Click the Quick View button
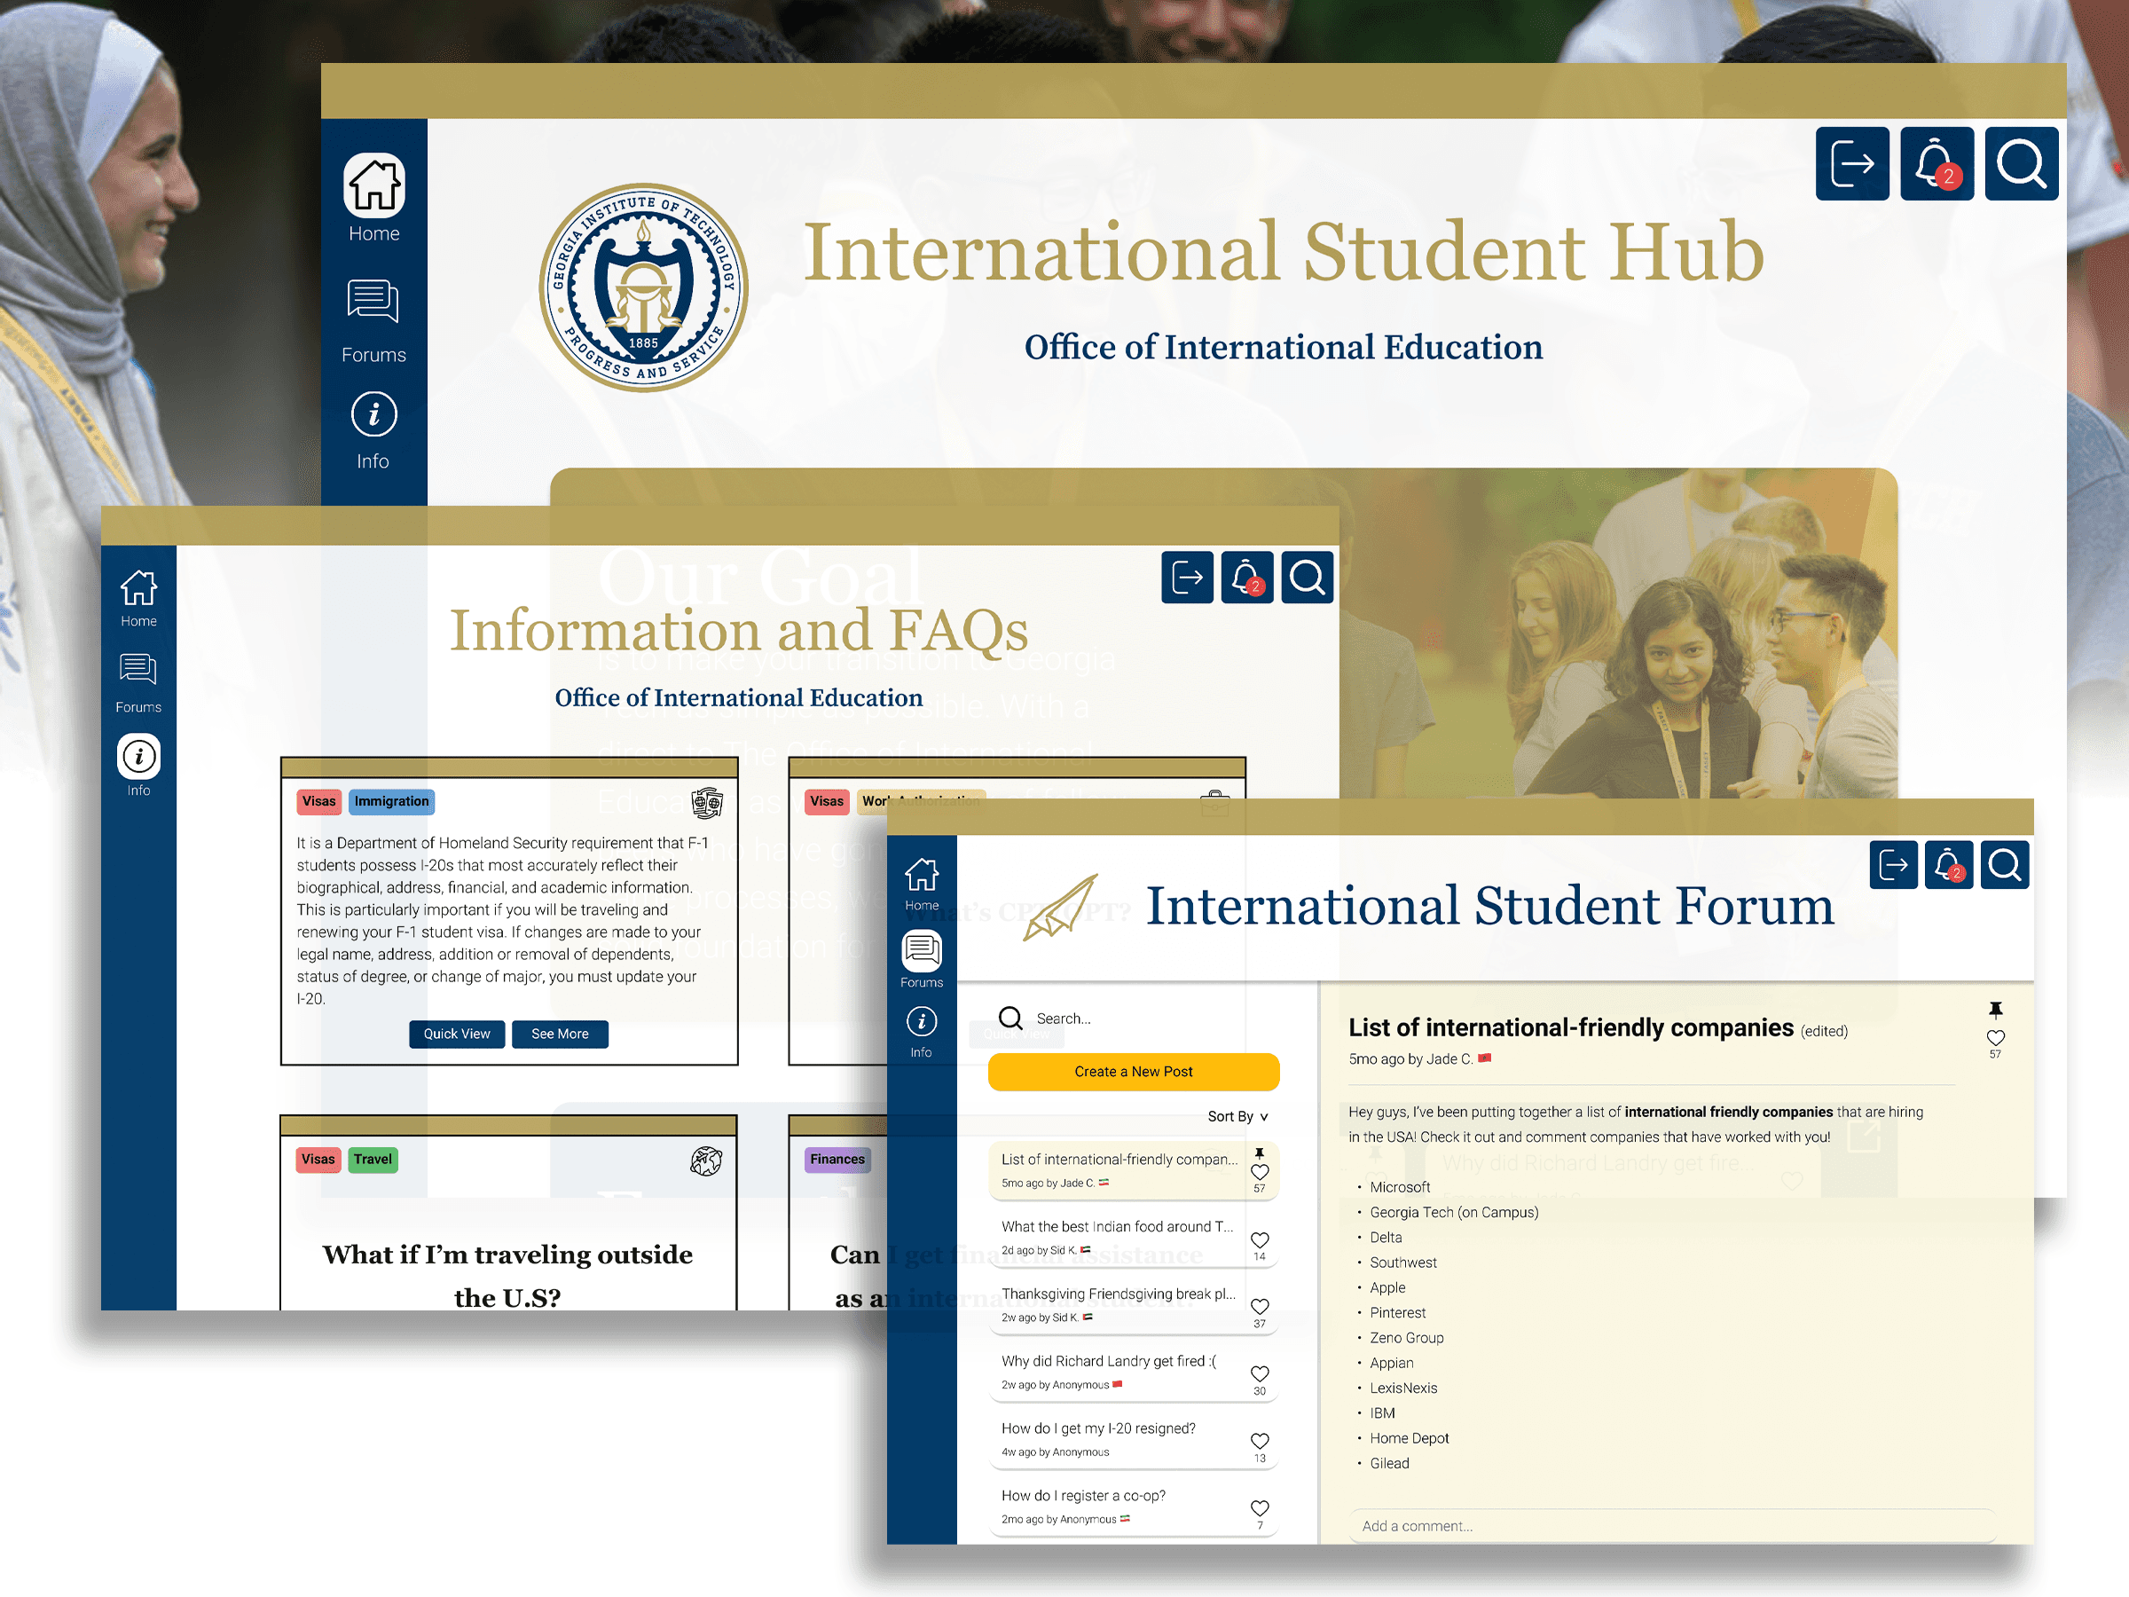Screen dimensions: 2129x1597 (x=456, y=1034)
